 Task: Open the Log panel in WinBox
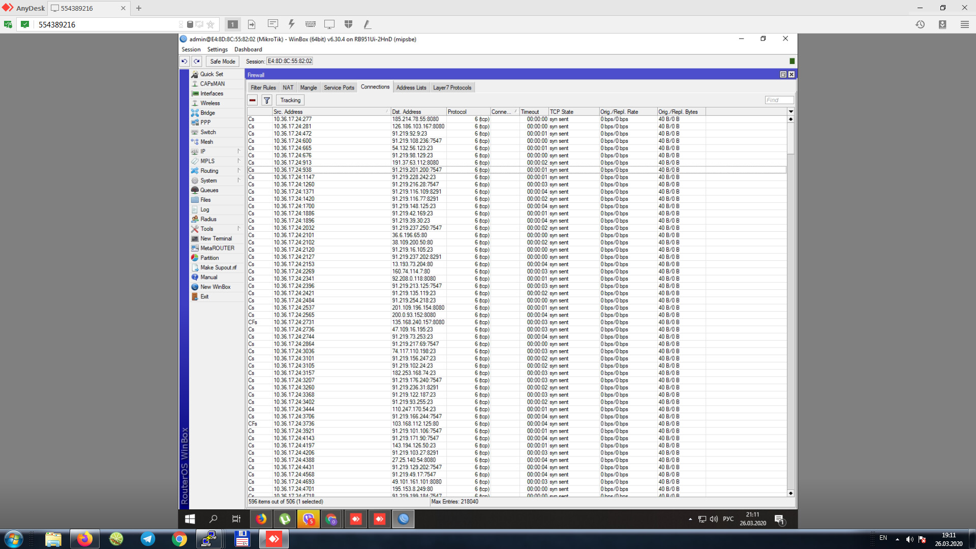204,209
